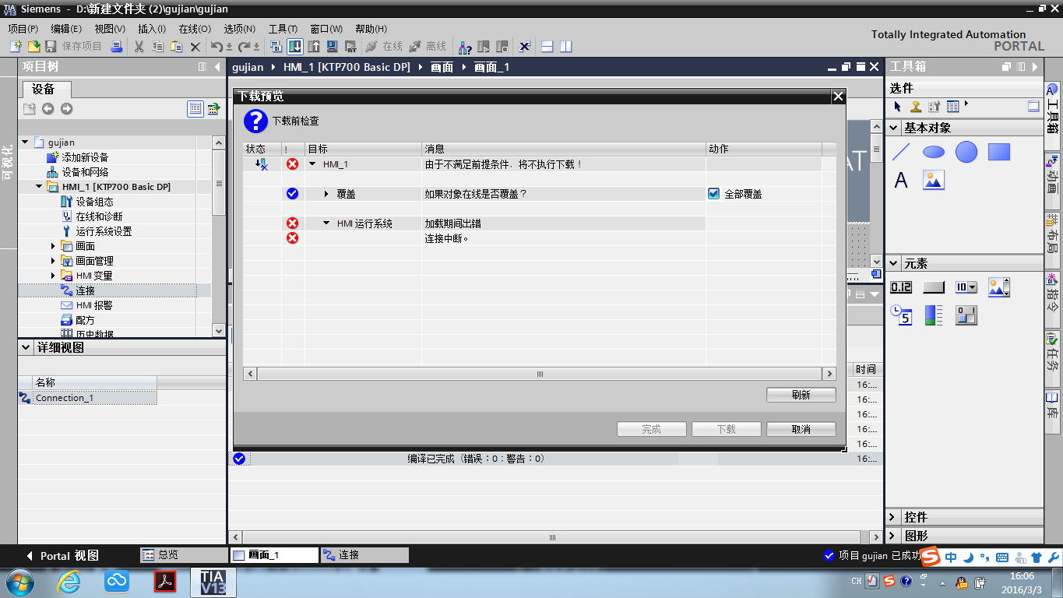Screen dimensions: 1063x598
Task: Open the 帮助(H) menu
Action: pos(371,29)
